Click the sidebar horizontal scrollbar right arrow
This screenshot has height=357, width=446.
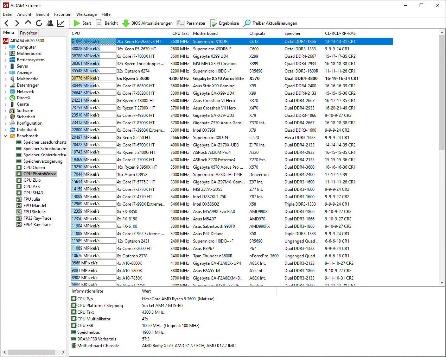(63, 352)
